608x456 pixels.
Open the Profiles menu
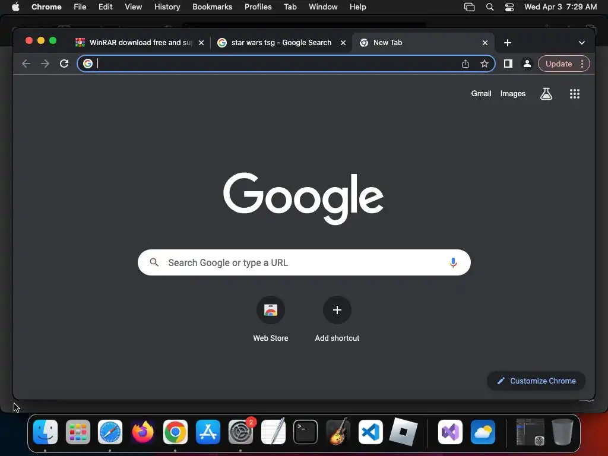258,7
